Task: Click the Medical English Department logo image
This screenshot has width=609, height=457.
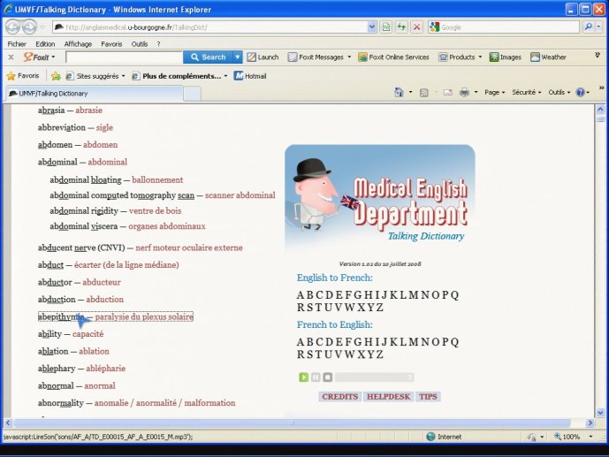Action: point(380,198)
